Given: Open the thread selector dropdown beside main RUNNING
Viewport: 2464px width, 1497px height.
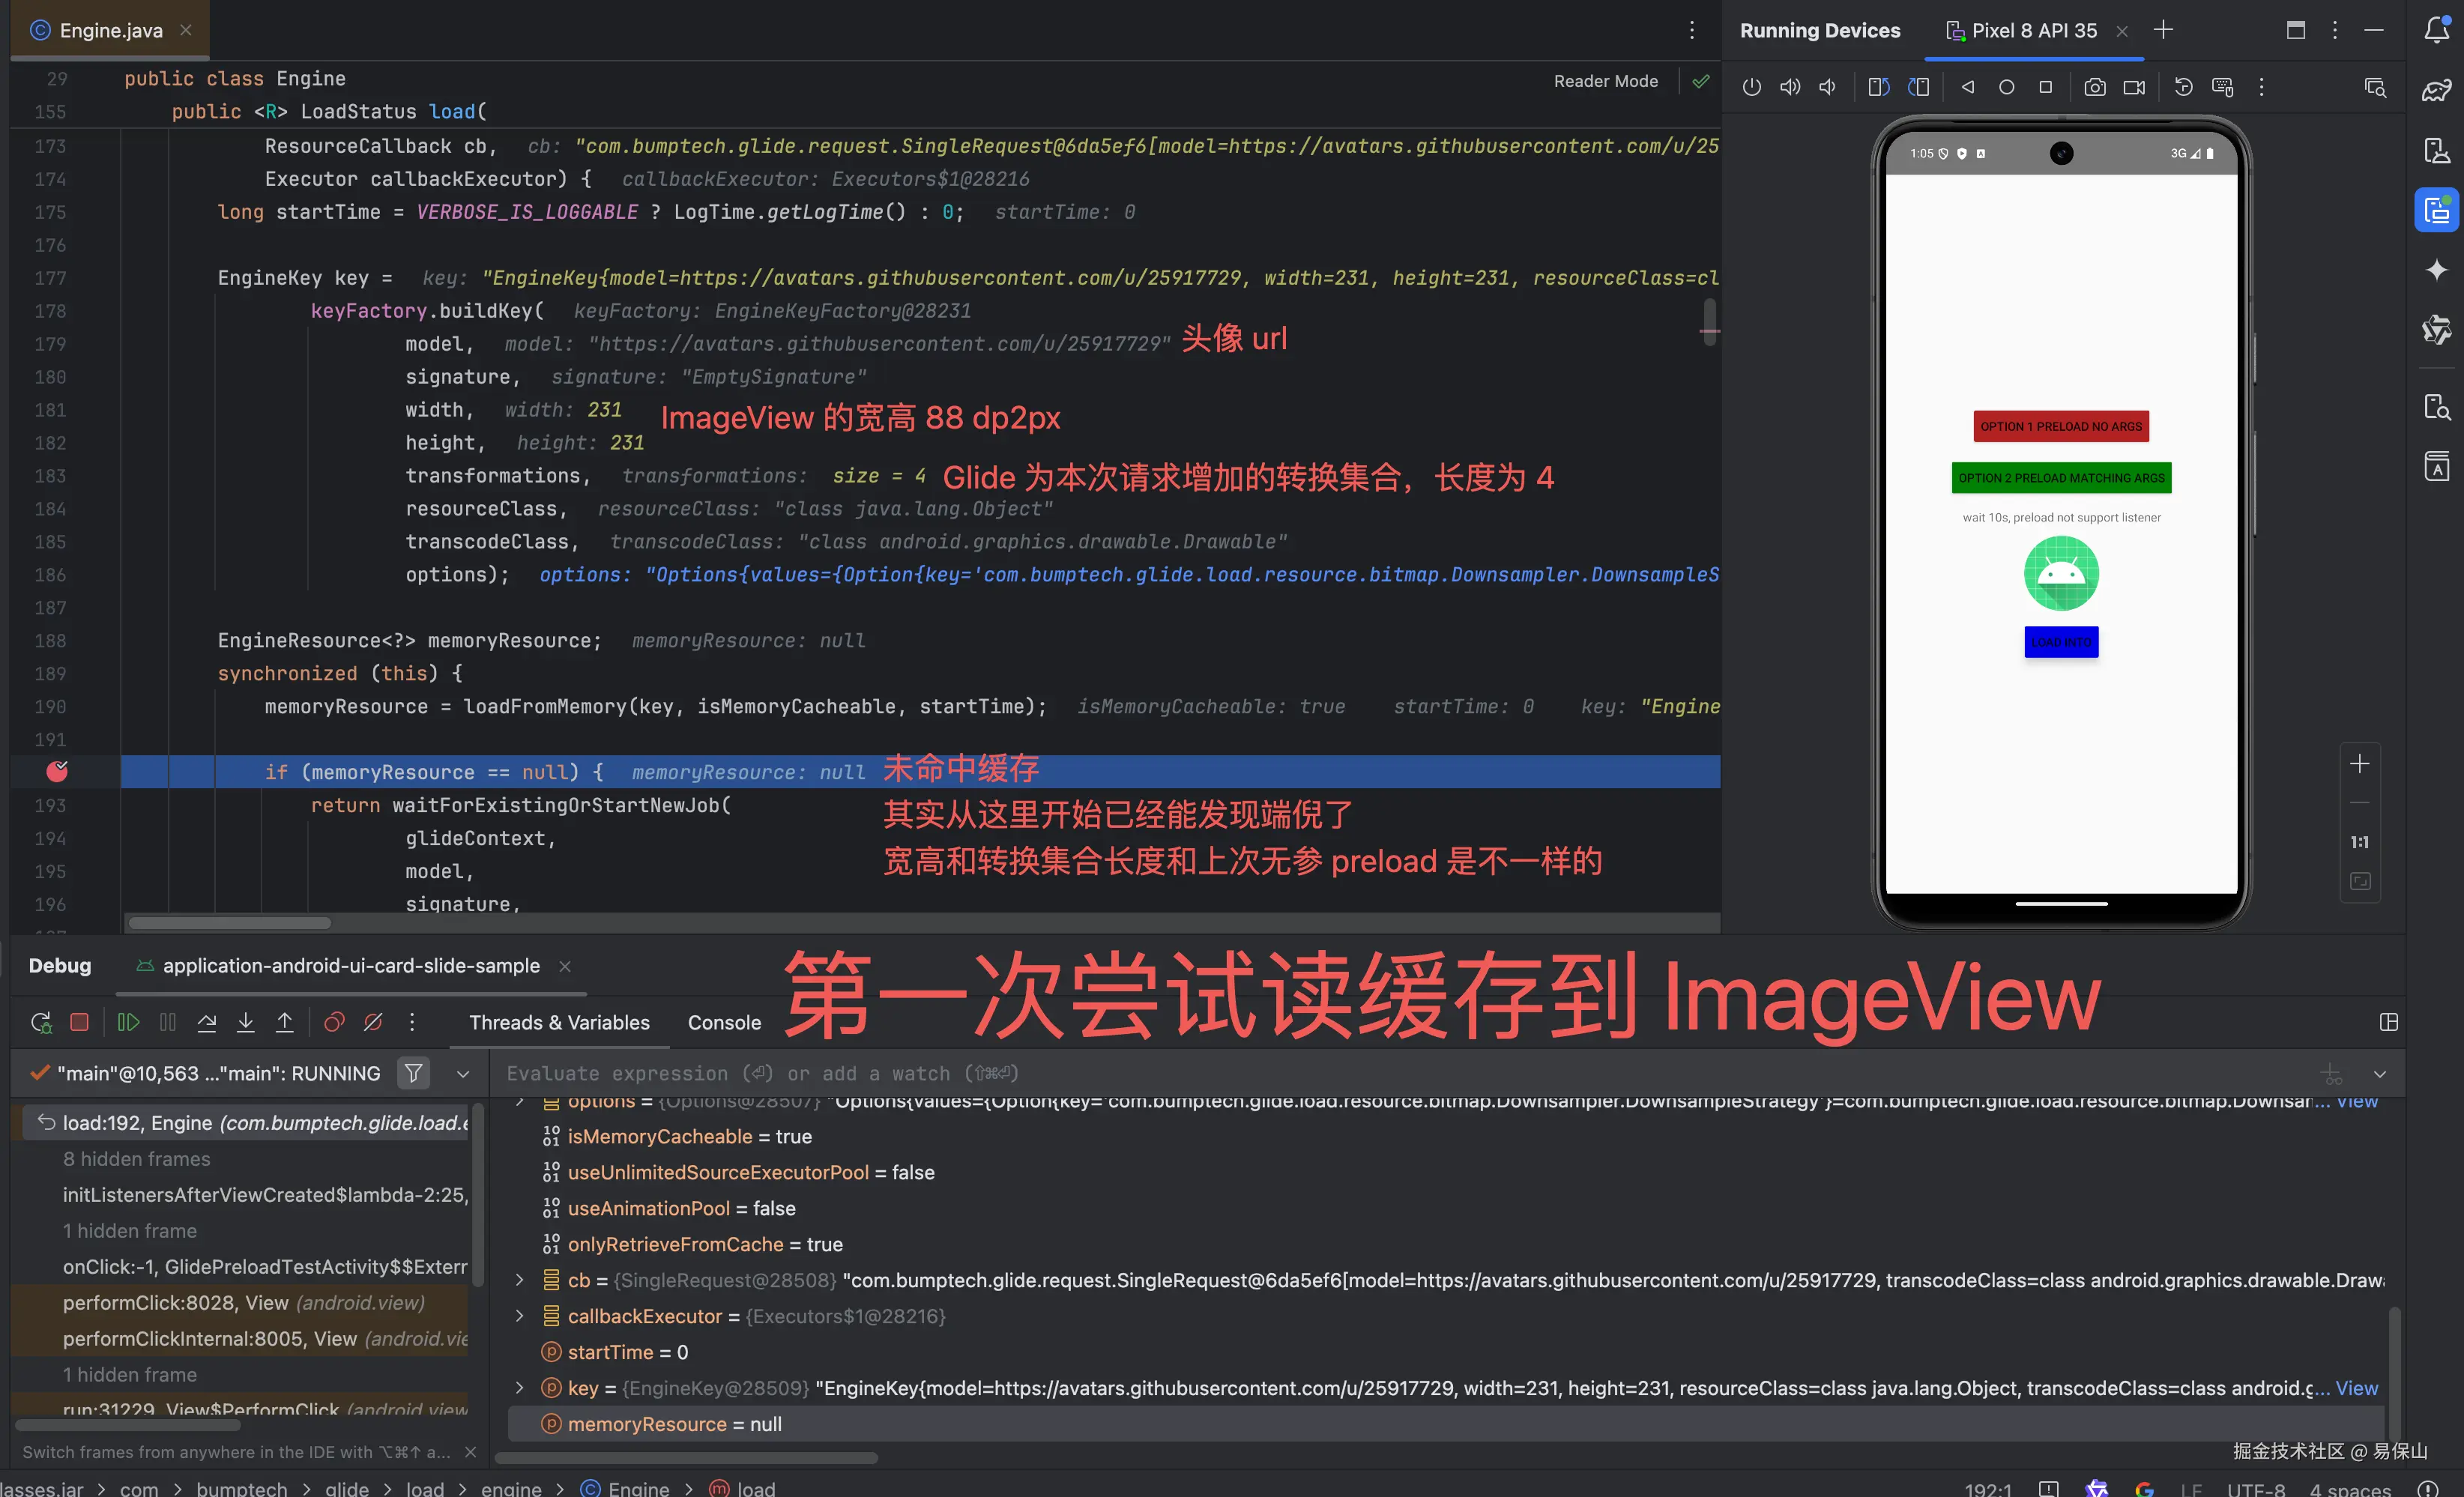Looking at the screenshot, I should pyautogui.click(x=462, y=1073).
